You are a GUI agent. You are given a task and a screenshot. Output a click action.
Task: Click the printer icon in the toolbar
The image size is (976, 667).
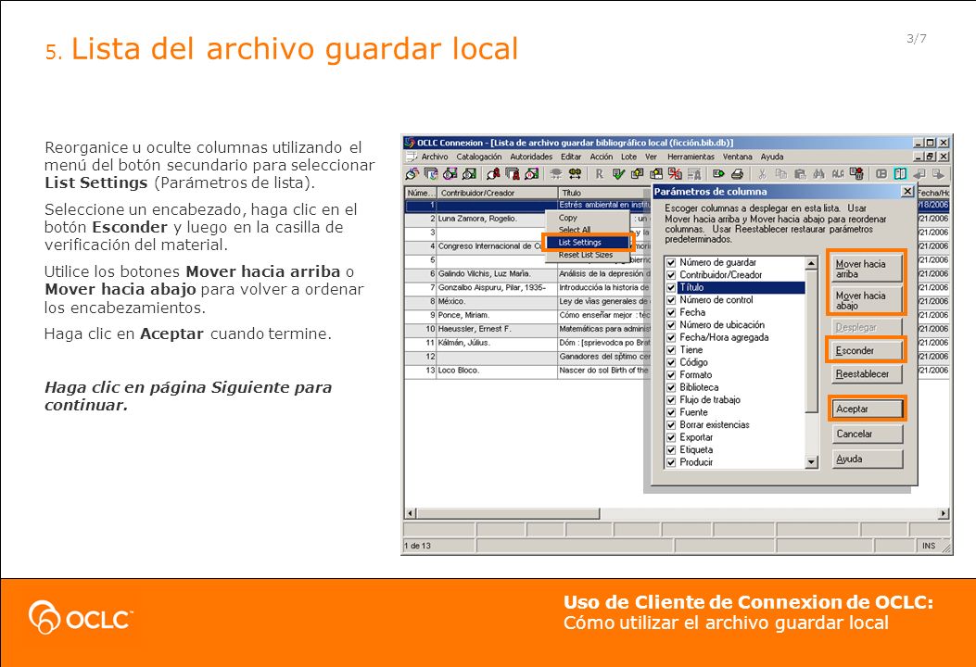[737, 173]
